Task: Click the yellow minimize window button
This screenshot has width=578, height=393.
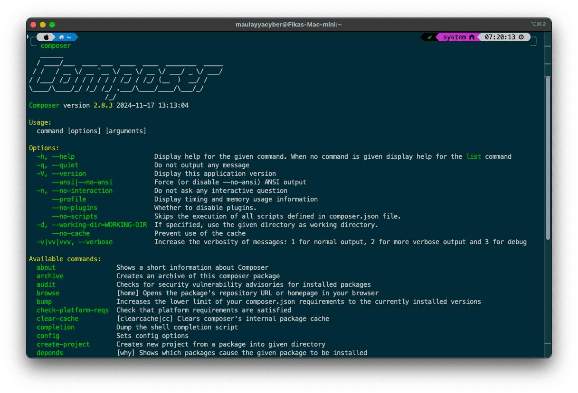Action: pyautogui.click(x=43, y=25)
